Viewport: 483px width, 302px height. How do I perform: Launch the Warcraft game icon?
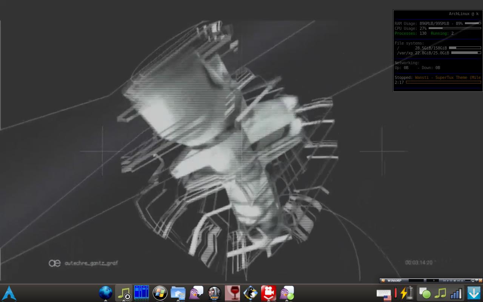214,293
